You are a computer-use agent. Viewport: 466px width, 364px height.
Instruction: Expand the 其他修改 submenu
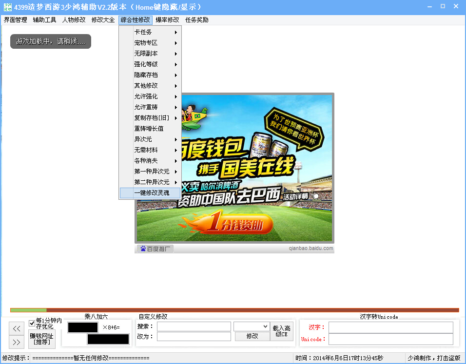150,86
